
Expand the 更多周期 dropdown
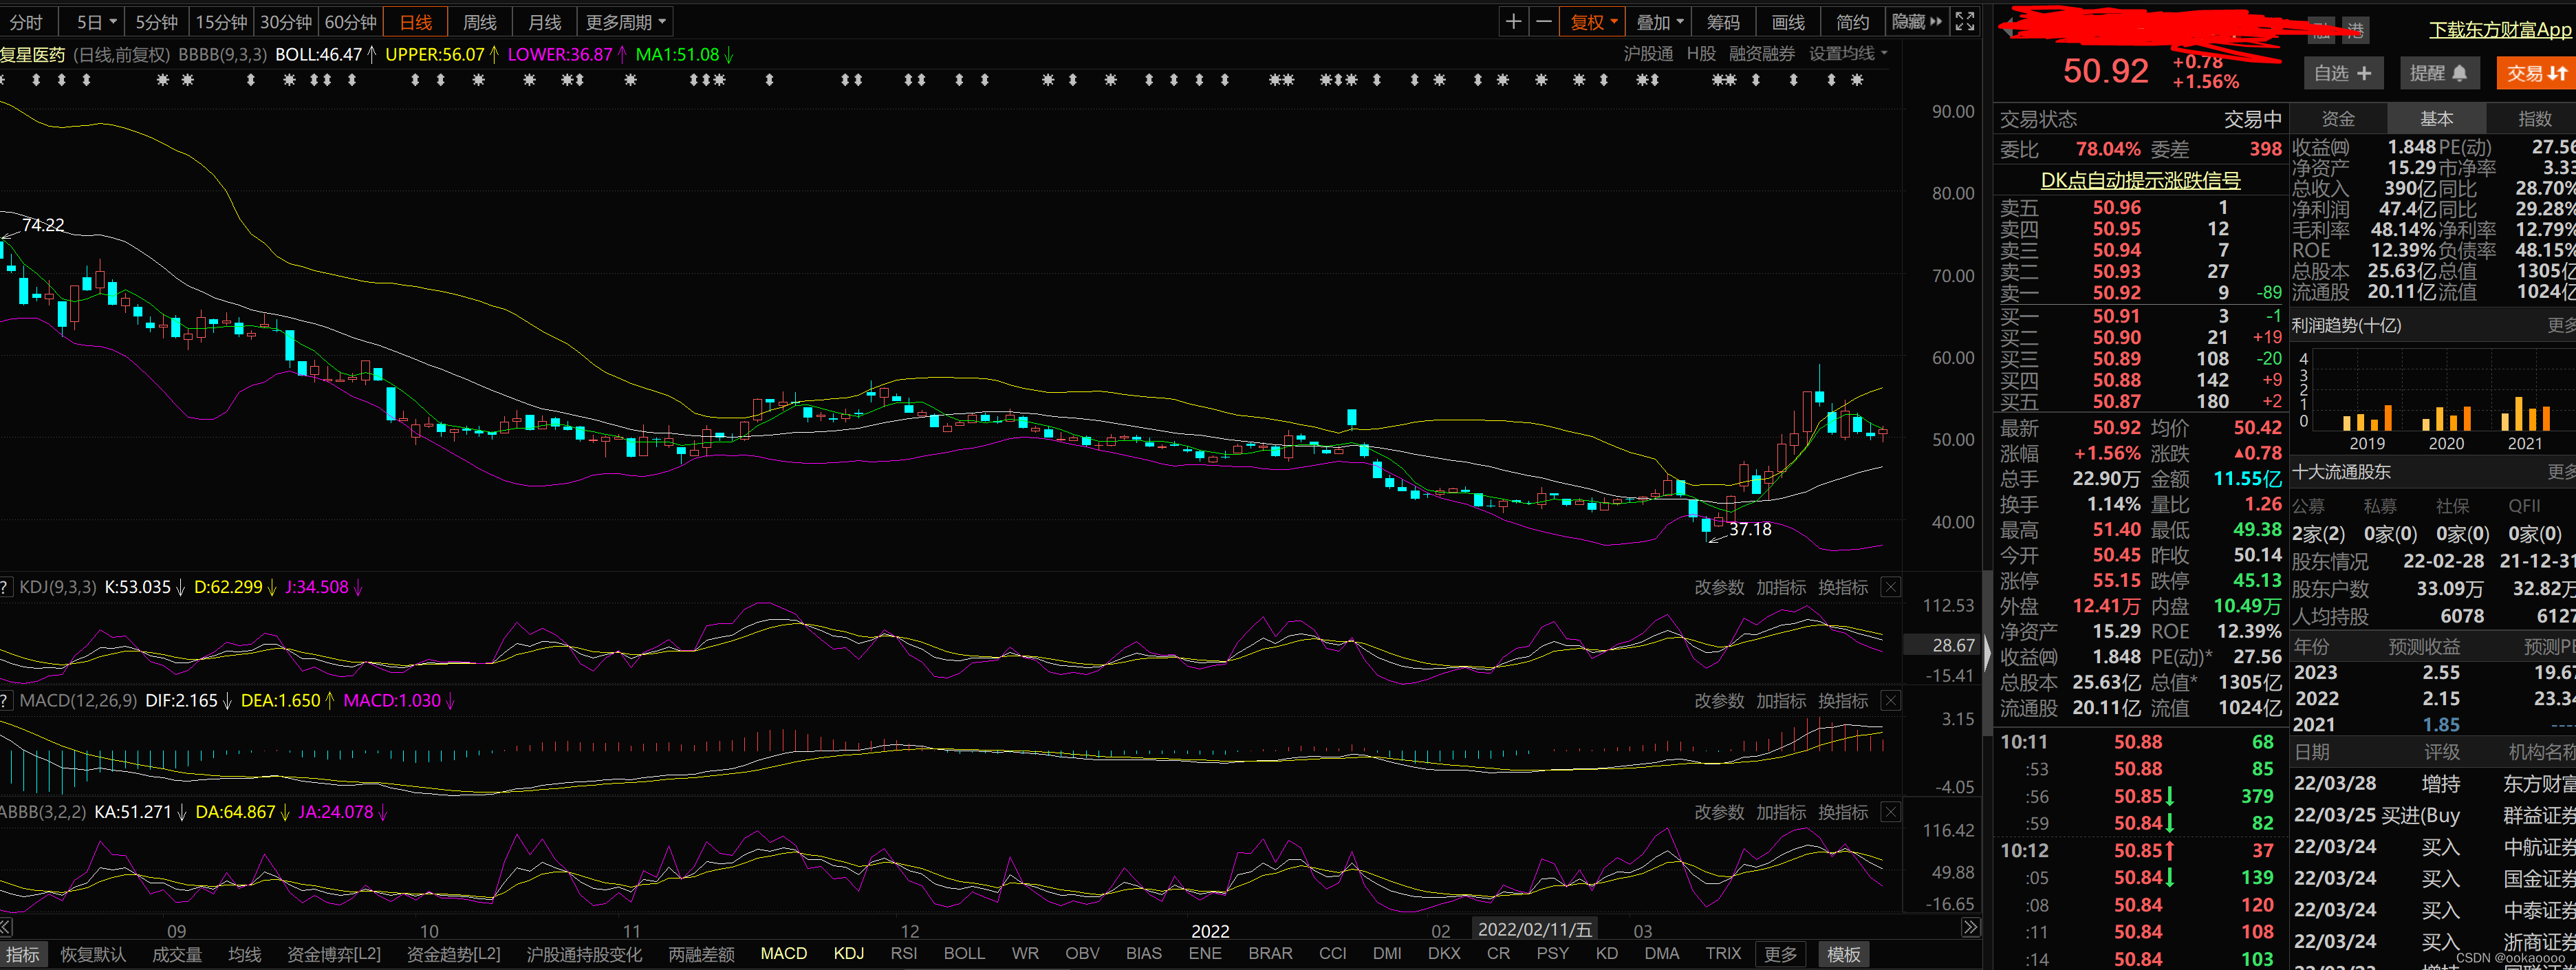626,22
